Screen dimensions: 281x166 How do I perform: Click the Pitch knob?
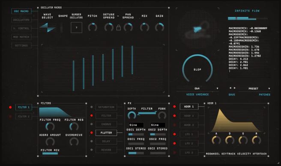(93, 27)
